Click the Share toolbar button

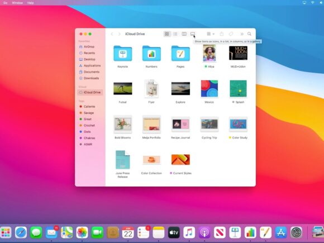(x=222, y=34)
